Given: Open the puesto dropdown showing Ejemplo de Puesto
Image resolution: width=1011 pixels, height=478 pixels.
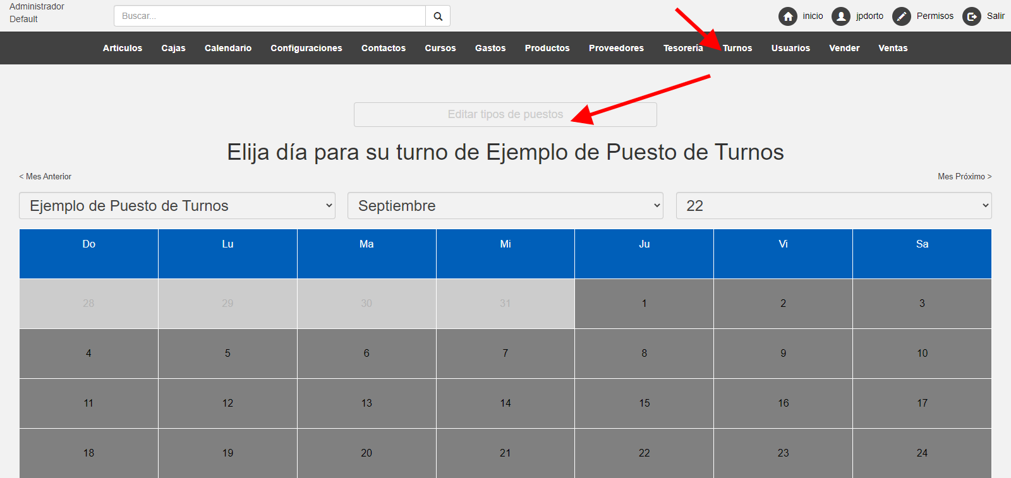Looking at the screenshot, I should pos(177,206).
